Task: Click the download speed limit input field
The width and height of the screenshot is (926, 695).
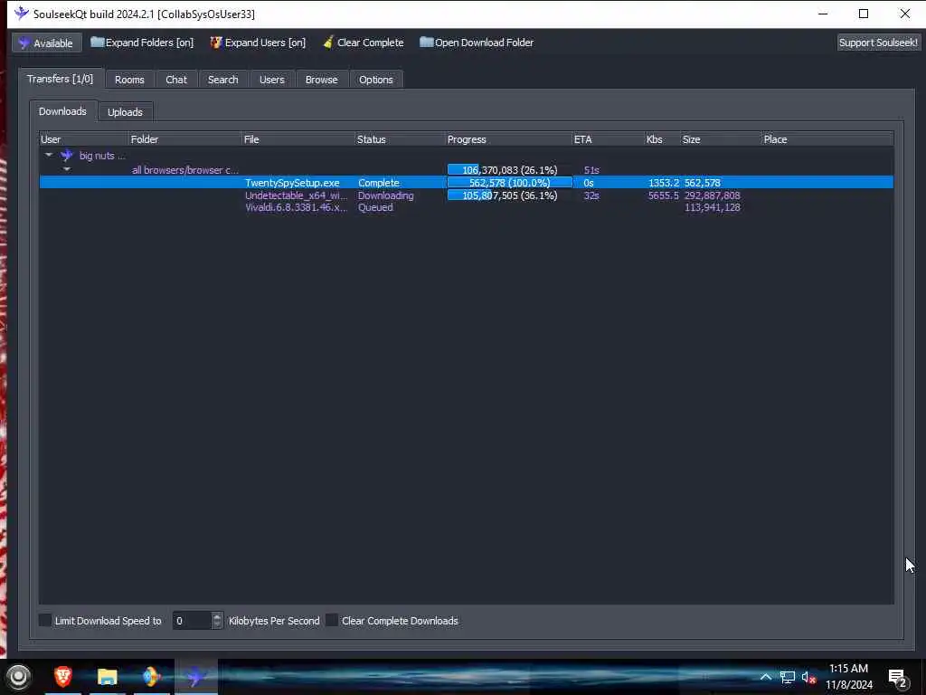Action: pos(192,621)
